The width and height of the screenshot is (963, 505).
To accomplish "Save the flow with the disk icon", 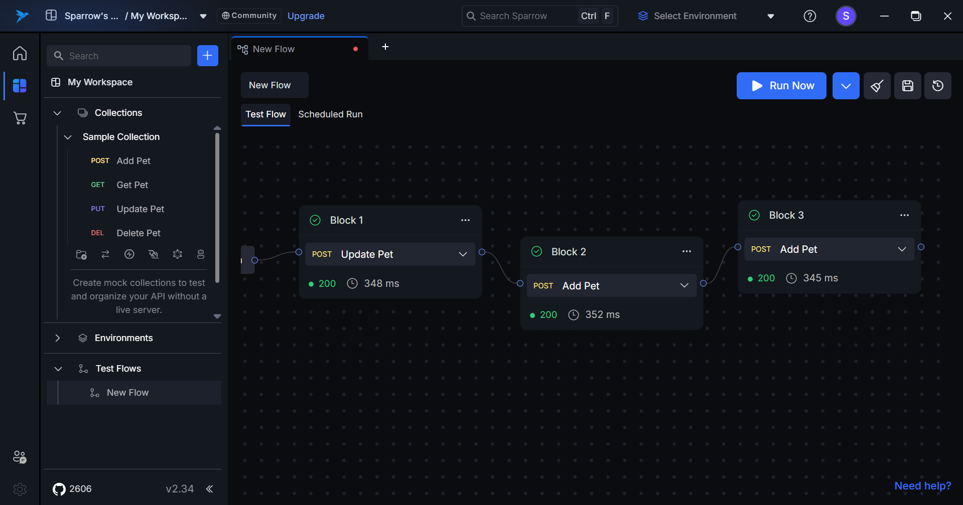I will tap(907, 86).
